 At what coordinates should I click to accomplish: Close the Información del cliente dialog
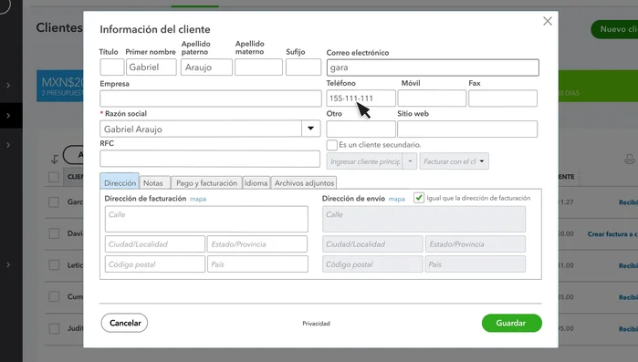[x=548, y=21]
